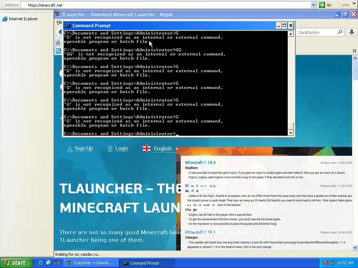This screenshot has width=358, height=268.
Task: Open the Mypal downloads arrow button
Action: [352, 32]
